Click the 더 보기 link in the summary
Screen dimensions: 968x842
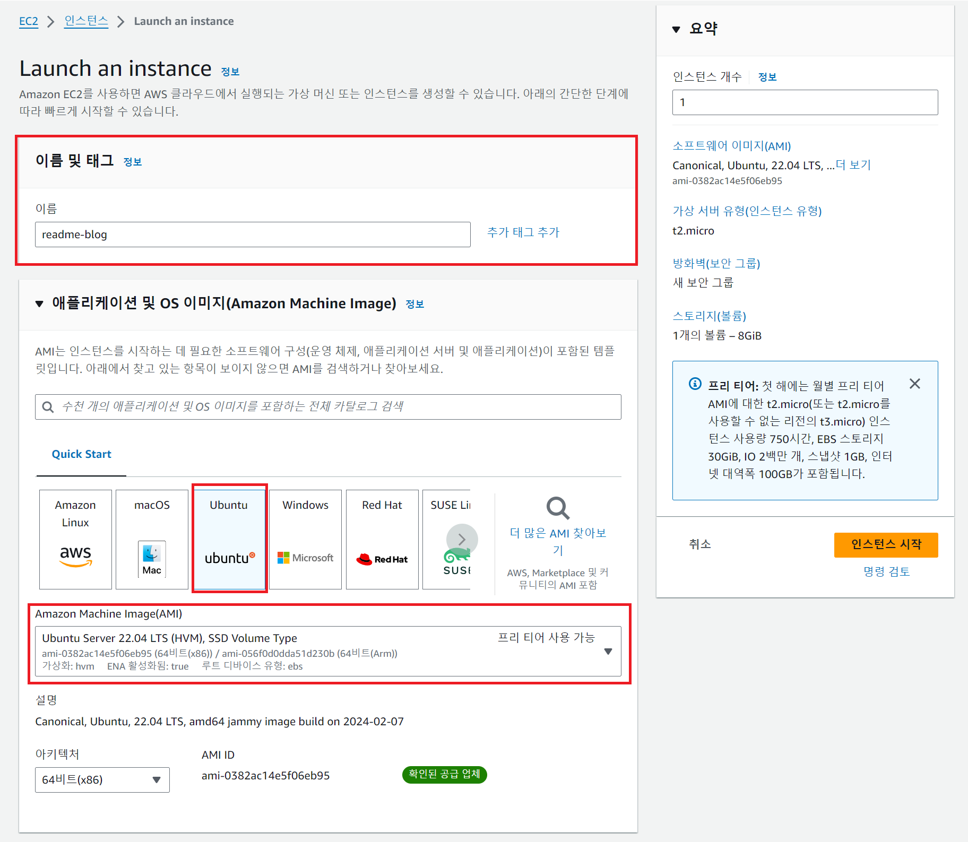pos(853,165)
